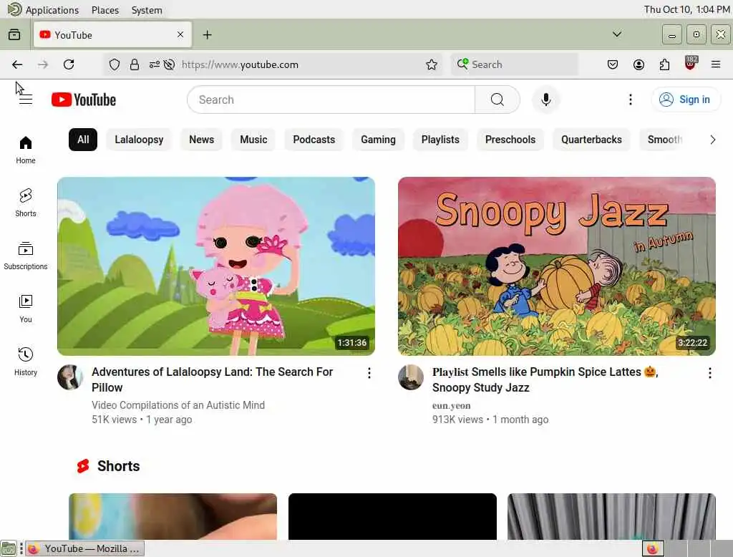Screen dimensions: 733x557
Task: Click the Sign in button
Action: [x=686, y=100]
